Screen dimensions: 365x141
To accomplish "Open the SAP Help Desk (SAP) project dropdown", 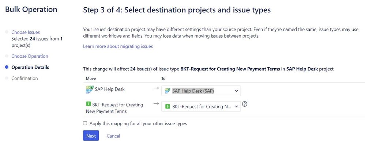I will click(201, 91).
